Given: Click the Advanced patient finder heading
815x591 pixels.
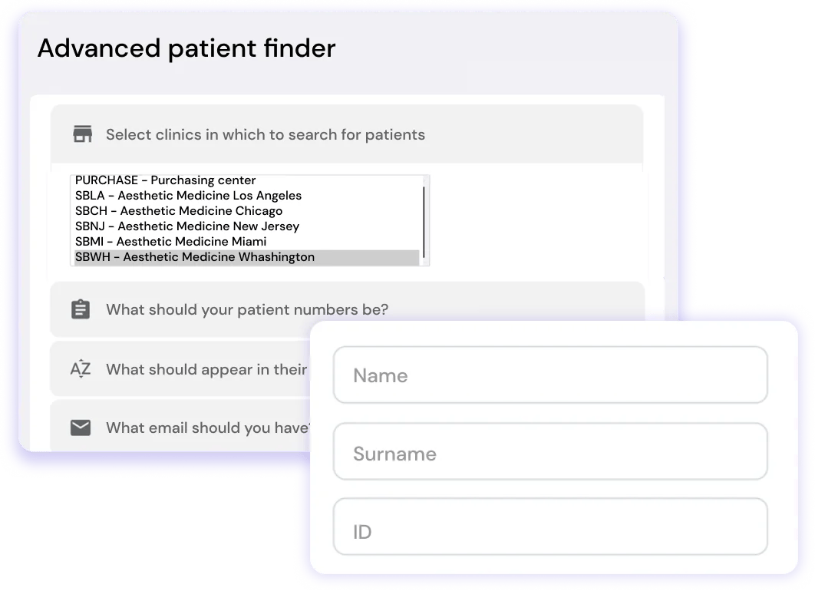Looking at the screenshot, I should click(186, 48).
